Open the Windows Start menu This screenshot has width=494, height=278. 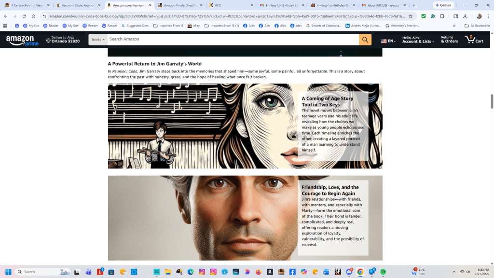8,272
